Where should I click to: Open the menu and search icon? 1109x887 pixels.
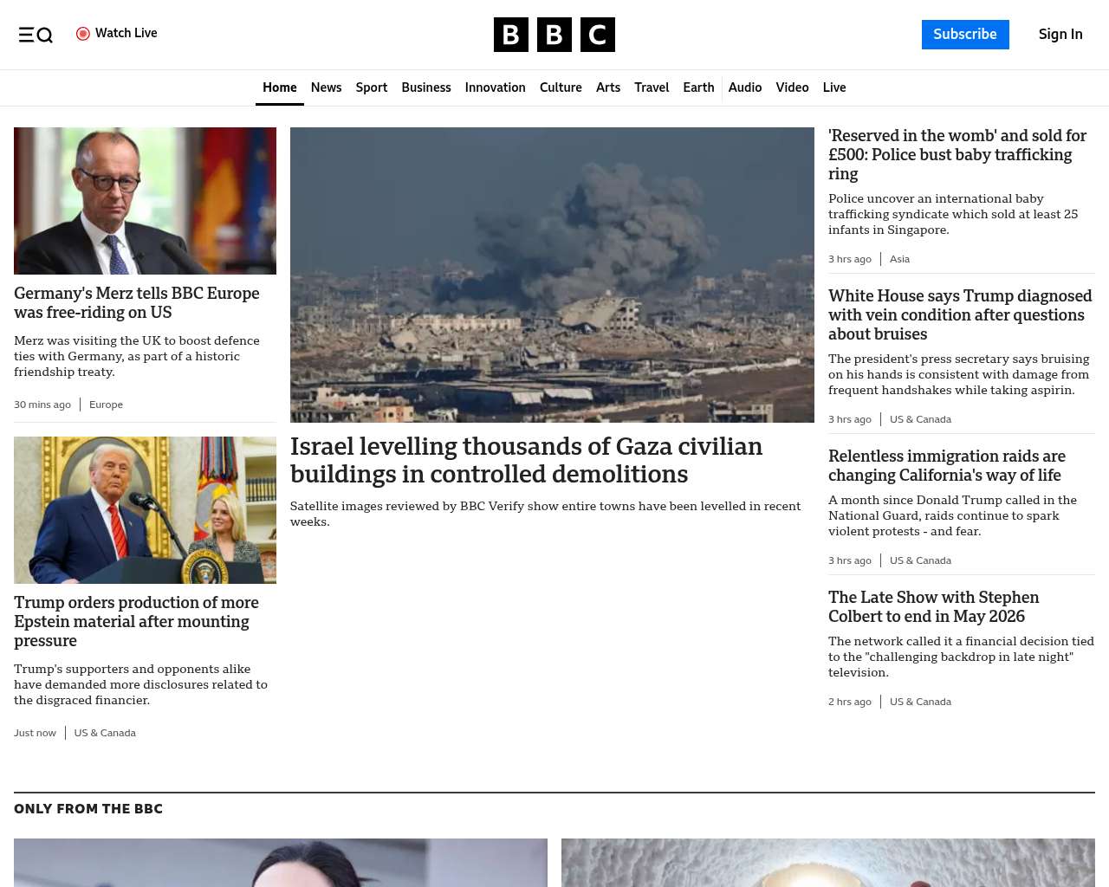(36, 35)
